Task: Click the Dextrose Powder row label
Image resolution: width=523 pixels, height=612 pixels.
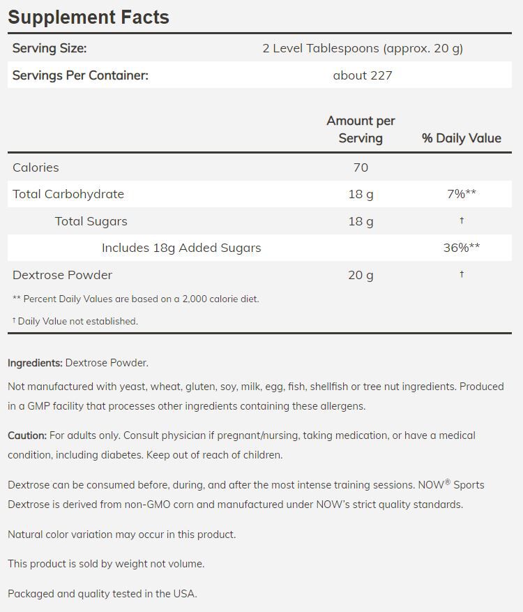Action: pos(62,275)
